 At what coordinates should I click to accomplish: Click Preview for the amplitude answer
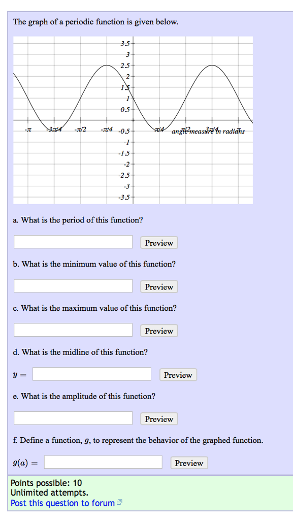(x=158, y=419)
